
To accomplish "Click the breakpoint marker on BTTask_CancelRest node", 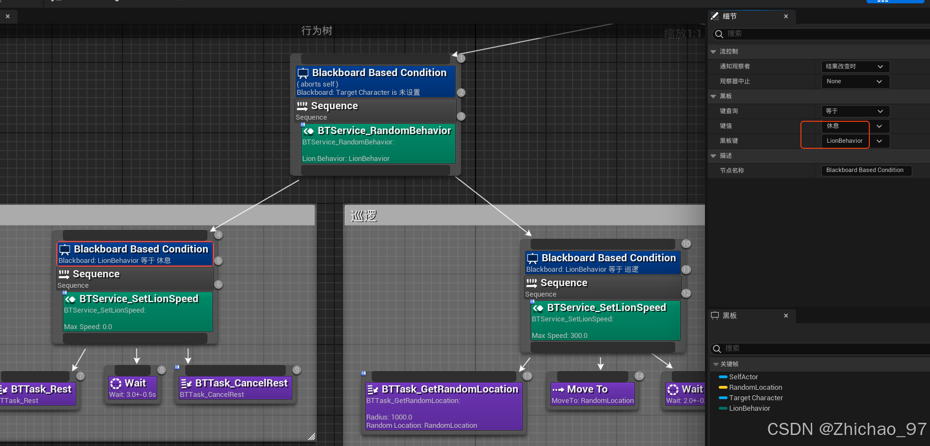I will tap(177, 367).
